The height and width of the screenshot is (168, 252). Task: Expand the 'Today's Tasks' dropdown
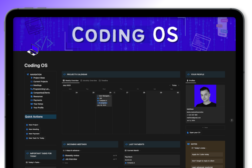[33, 162]
